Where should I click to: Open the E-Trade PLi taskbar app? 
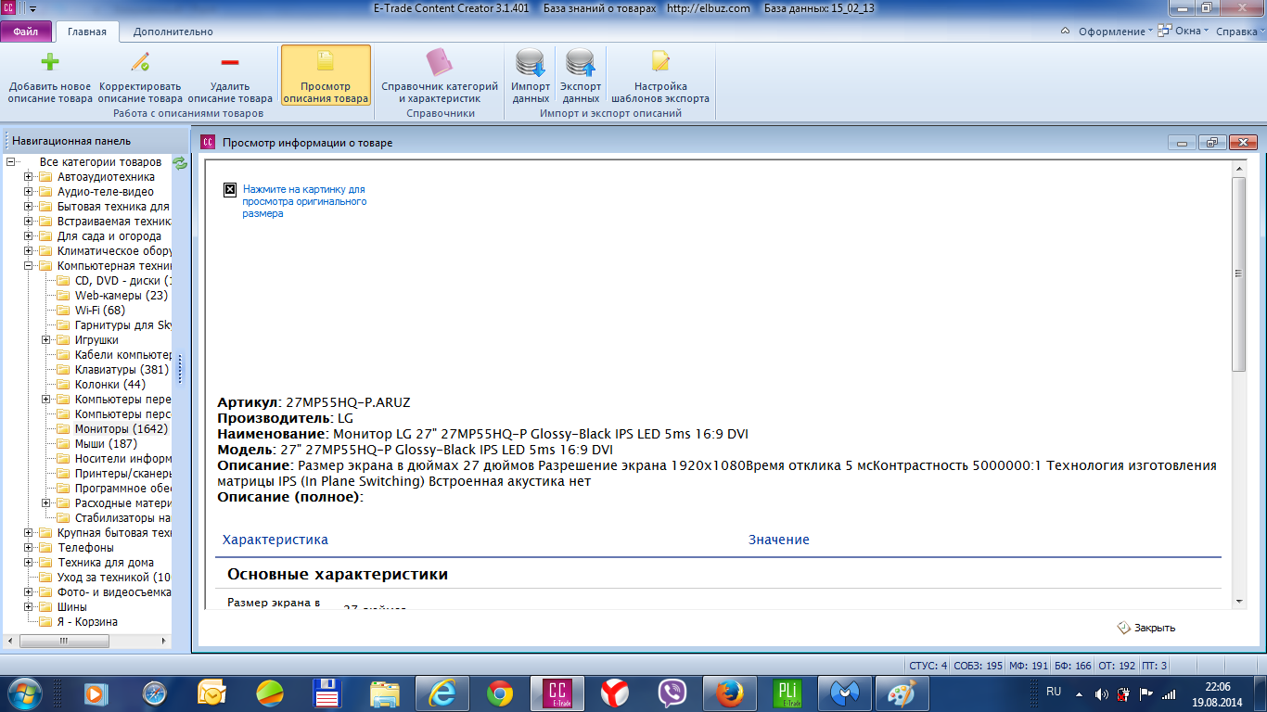point(787,693)
